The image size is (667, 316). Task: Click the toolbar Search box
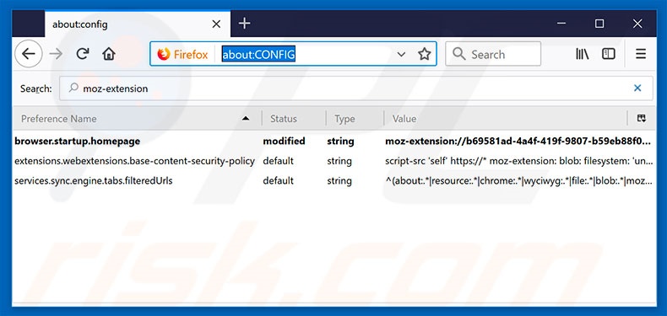493,54
